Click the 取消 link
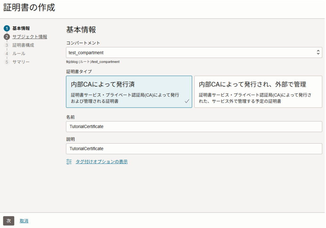The image size is (326, 228). click(x=24, y=221)
